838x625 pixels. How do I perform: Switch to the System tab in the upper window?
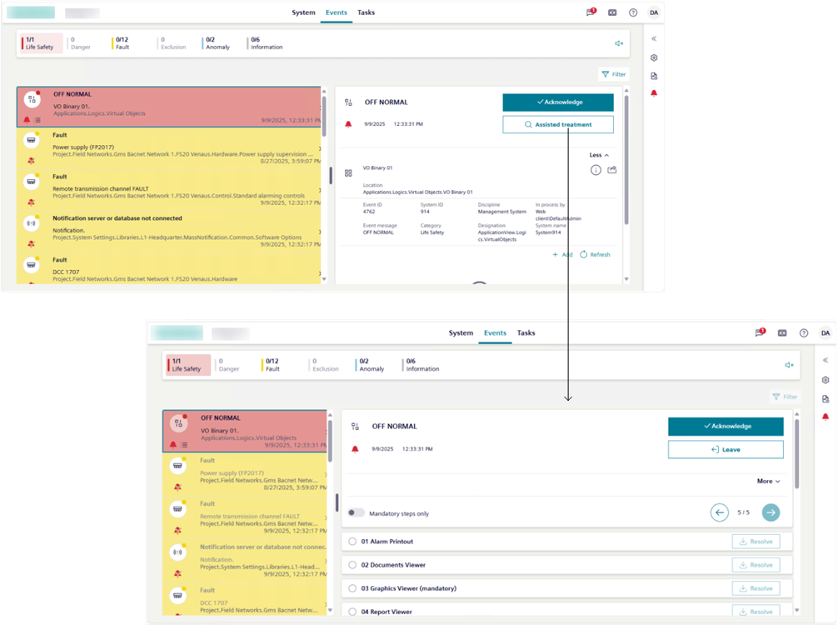(x=303, y=12)
